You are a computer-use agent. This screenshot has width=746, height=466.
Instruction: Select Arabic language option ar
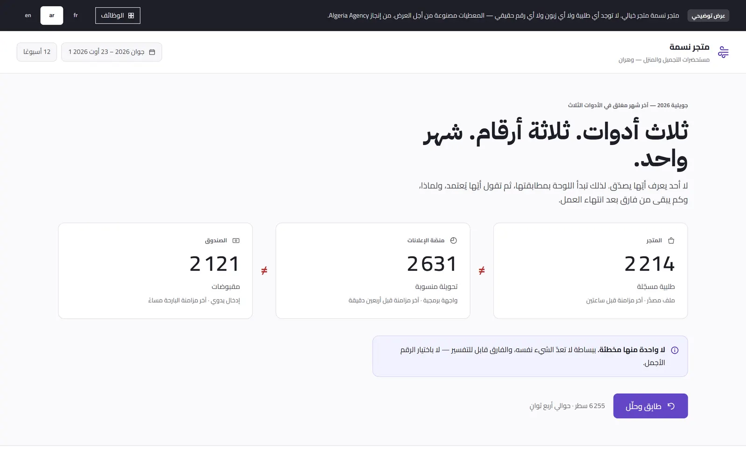pos(52,15)
